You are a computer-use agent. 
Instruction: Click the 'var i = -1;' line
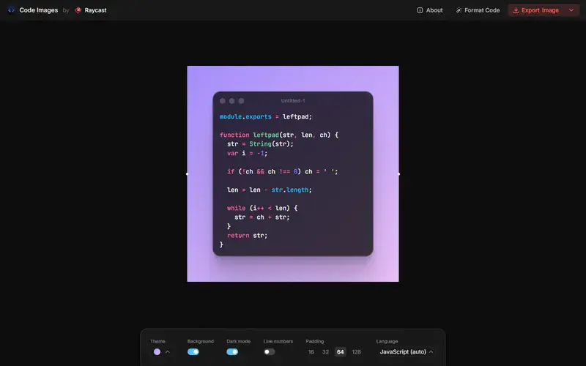(247, 153)
